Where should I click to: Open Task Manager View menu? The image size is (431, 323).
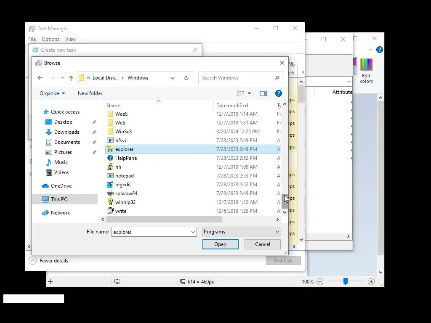(70, 39)
